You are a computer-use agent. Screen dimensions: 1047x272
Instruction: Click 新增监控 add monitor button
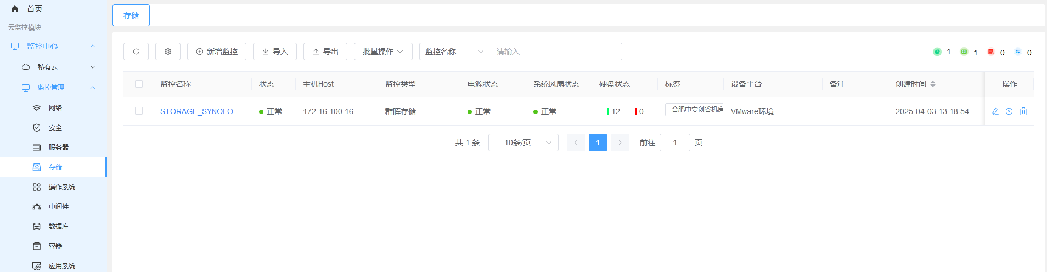tap(217, 52)
